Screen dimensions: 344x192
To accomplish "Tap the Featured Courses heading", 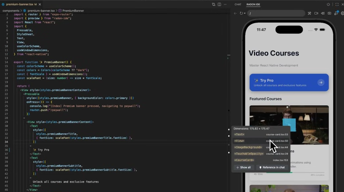I will [x=266, y=99].
